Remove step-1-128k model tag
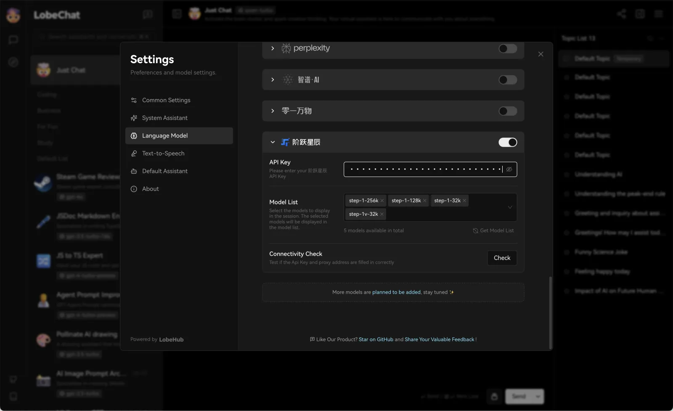The width and height of the screenshot is (673, 411). [x=425, y=201]
